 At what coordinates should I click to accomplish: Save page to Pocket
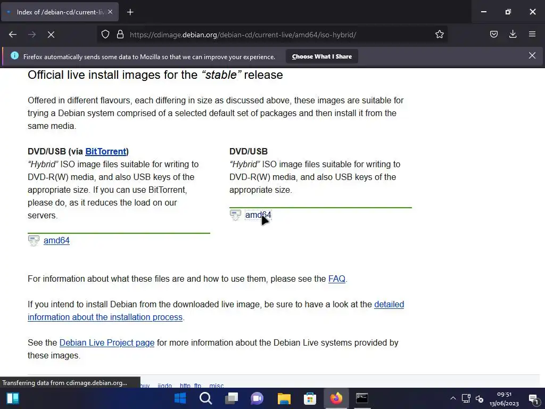tap(494, 35)
